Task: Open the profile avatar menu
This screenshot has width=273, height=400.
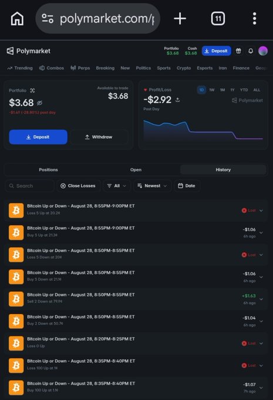Action: point(263,51)
